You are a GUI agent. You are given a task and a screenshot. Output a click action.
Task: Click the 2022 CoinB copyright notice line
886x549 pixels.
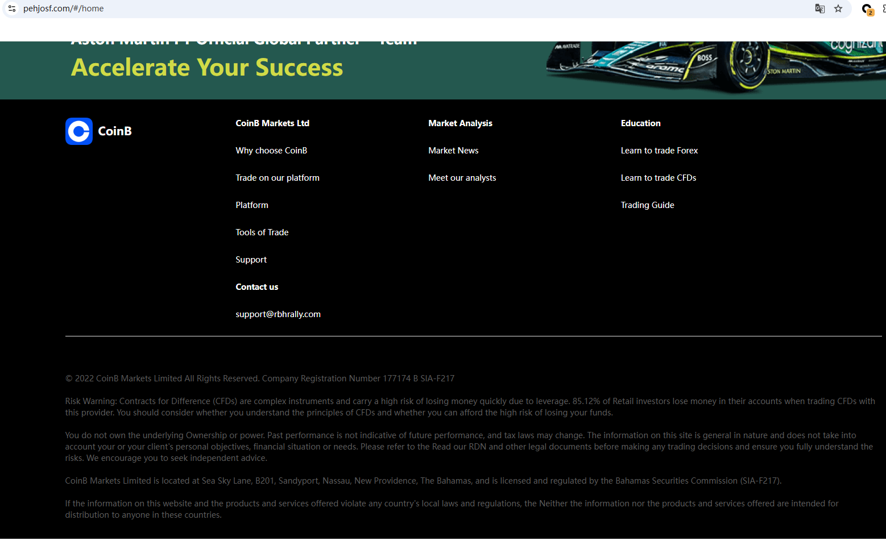(260, 379)
